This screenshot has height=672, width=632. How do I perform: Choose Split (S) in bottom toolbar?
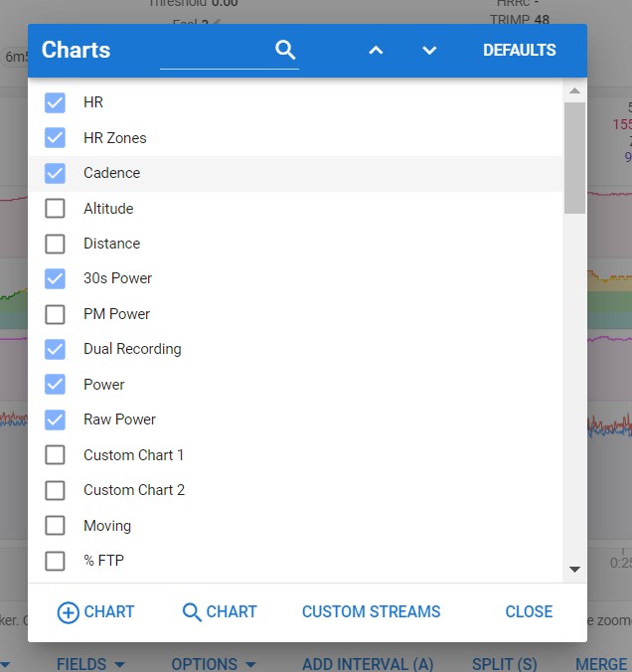tap(505, 664)
